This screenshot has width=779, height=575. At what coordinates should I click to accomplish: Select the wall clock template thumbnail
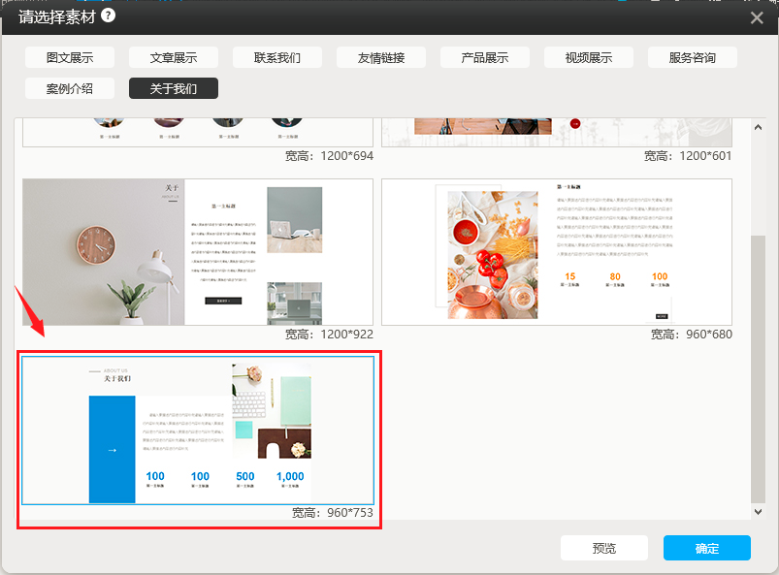(x=198, y=252)
